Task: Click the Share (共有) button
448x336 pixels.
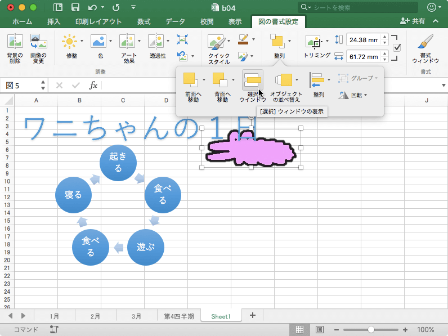Action: 413,21
